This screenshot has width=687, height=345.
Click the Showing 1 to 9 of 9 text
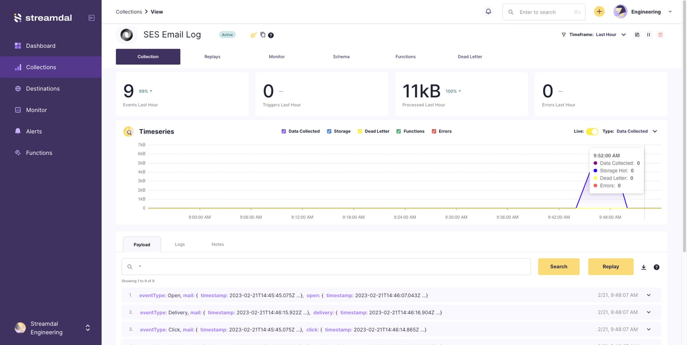coord(138,281)
